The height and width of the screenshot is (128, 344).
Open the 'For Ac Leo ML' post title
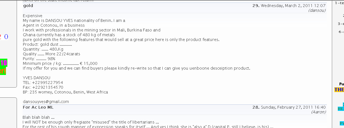click(38, 107)
